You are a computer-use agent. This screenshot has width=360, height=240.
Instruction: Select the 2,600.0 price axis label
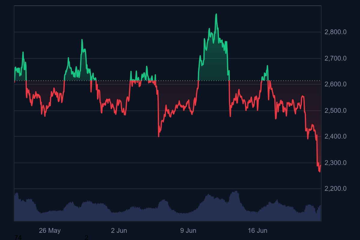click(x=335, y=84)
